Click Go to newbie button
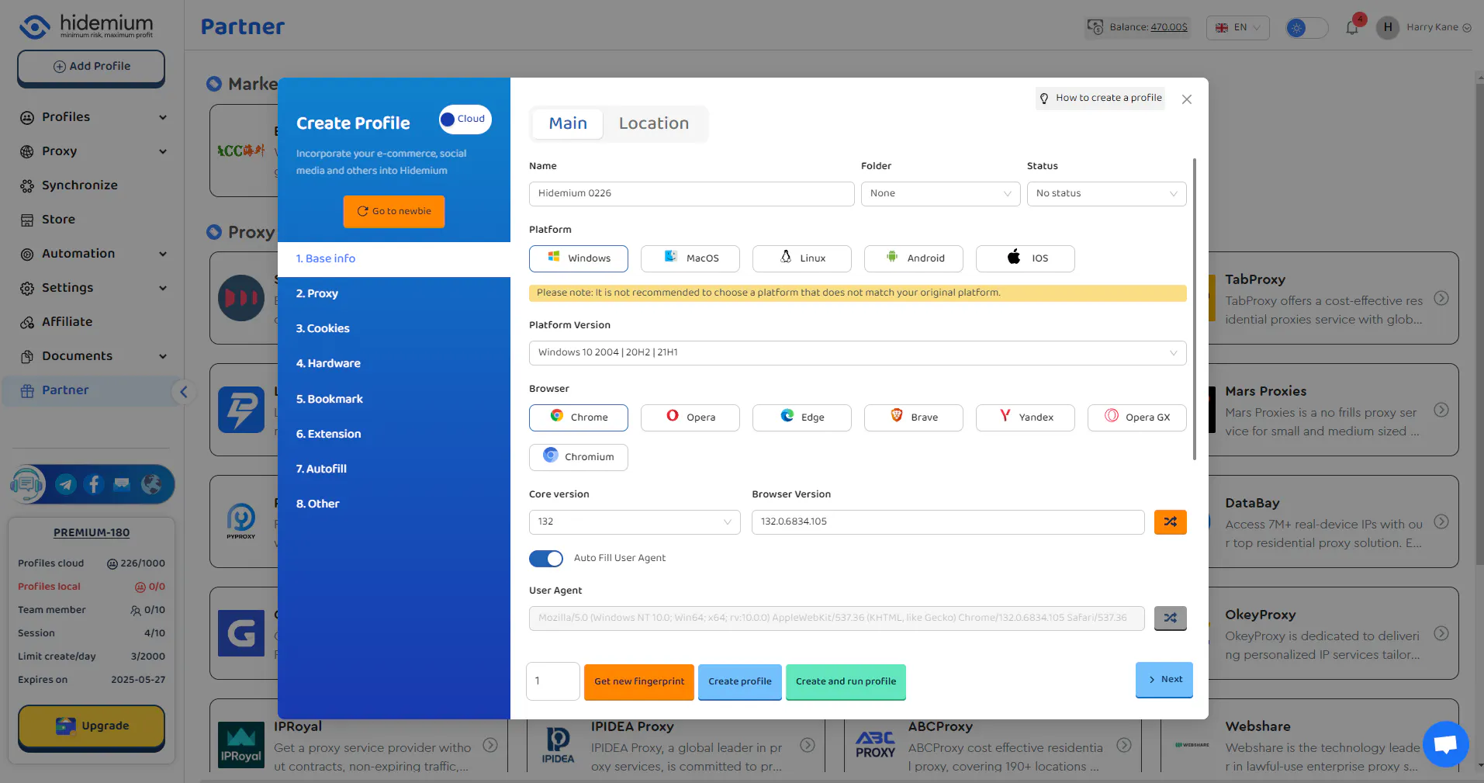This screenshot has width=1484, height=783. click(394, 212)
